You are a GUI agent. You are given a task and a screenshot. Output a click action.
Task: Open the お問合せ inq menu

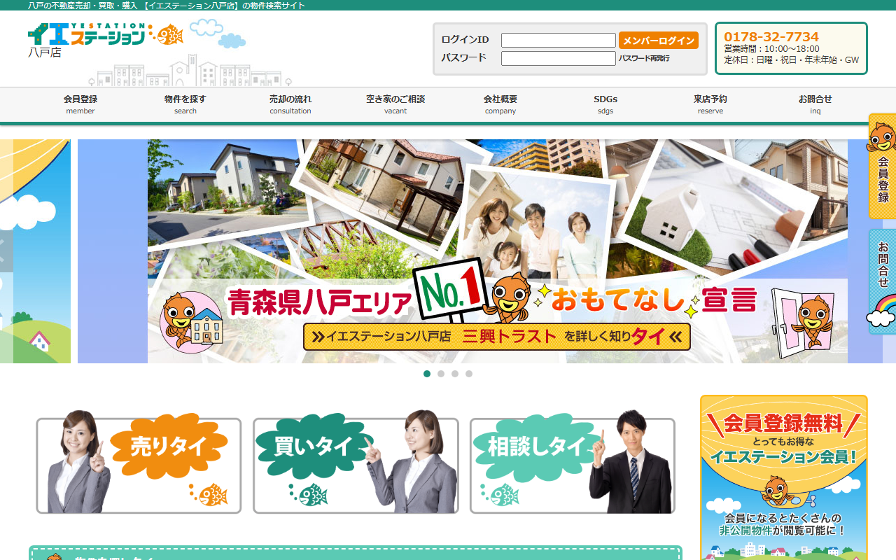click(815, 104)
